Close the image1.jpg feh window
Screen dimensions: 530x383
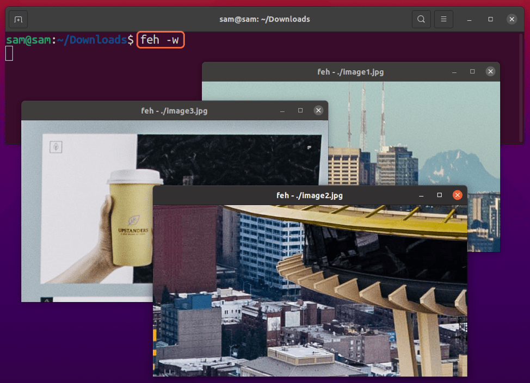coord(490,71)
